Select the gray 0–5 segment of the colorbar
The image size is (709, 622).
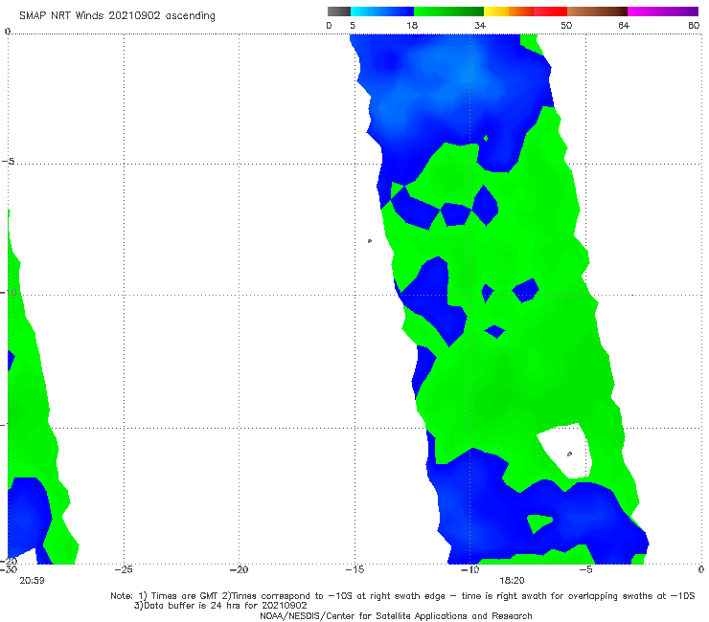[x=339, y=11]
